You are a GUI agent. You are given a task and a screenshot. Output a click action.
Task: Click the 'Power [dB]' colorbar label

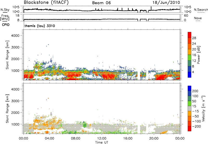199,55
